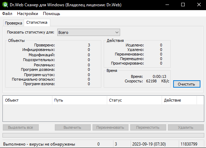
Task: Sort by the Путь column header
Action: [x=80, y=100]
